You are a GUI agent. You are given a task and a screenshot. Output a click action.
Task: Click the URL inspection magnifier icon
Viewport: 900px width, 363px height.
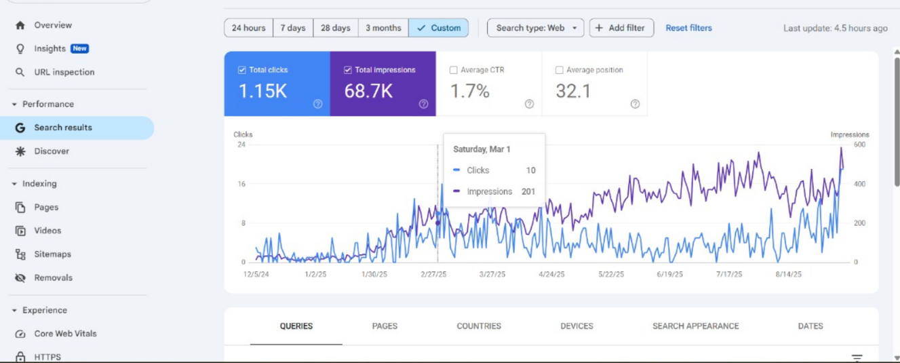pos(20,72)
